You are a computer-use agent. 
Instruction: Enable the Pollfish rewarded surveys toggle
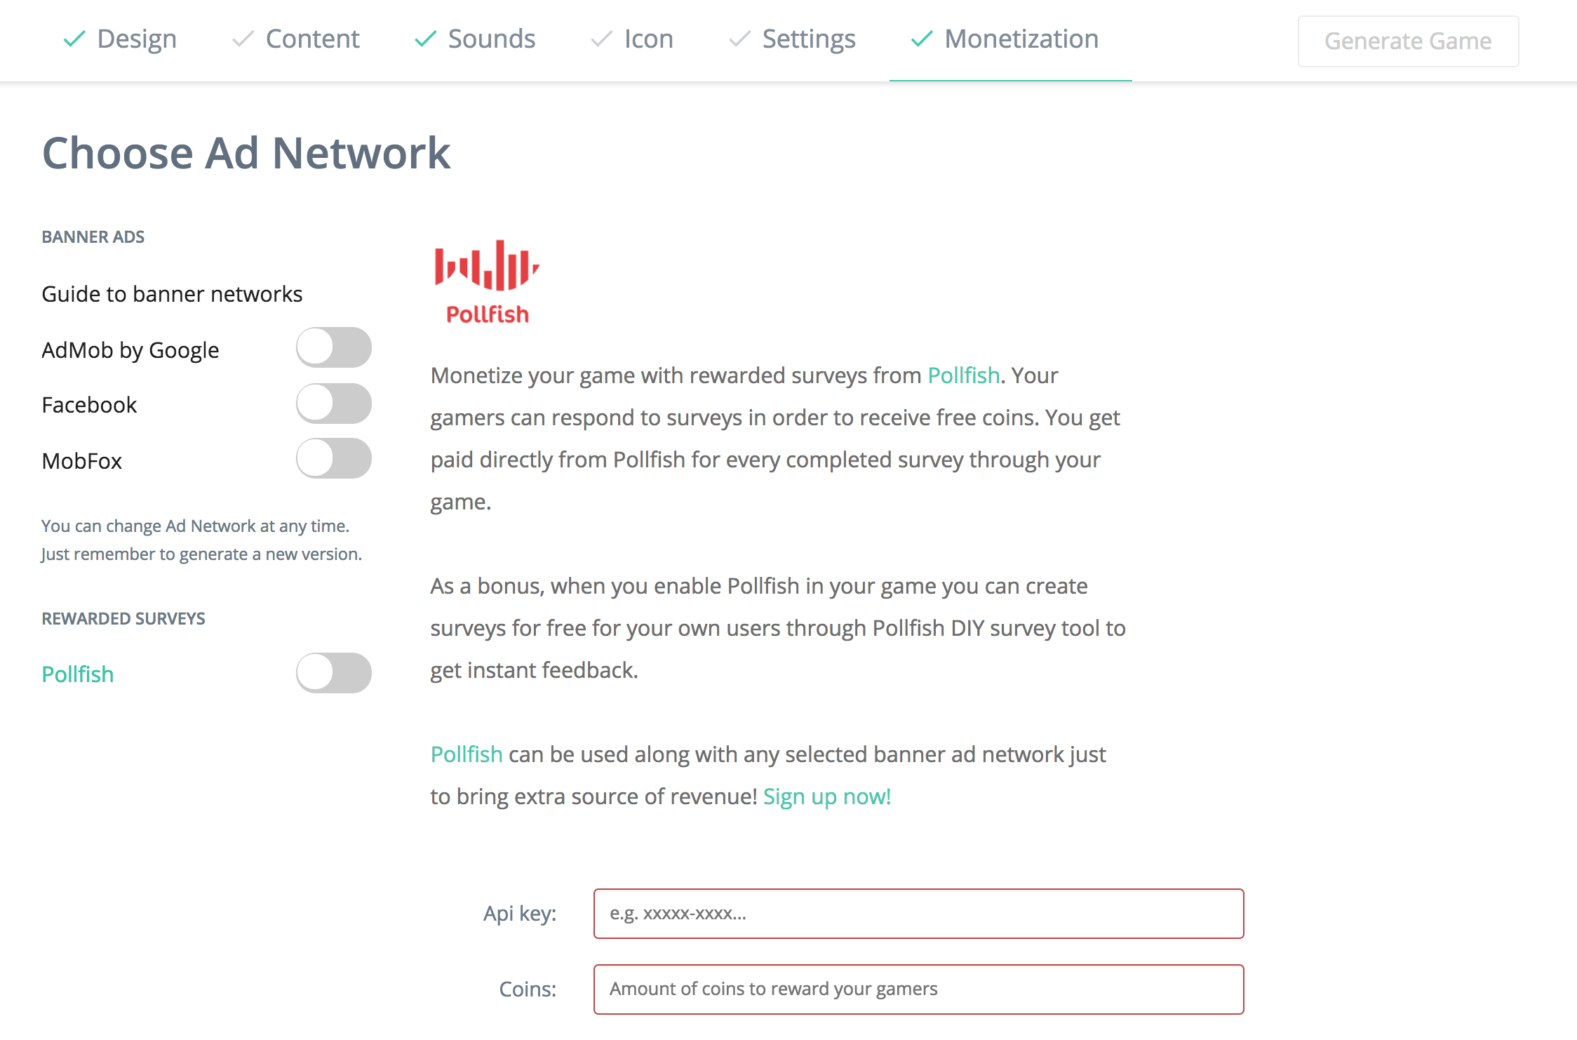click(334, 673)
